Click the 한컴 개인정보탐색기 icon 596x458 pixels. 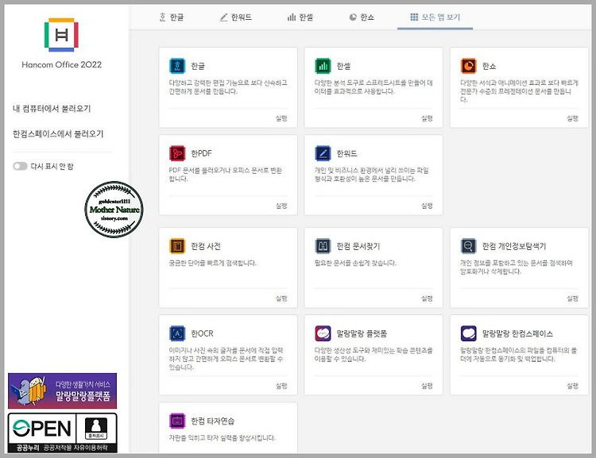(x=468, y=246)
